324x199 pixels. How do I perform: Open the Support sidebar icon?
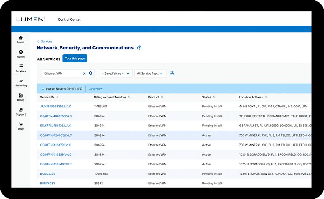coord(21,110)
